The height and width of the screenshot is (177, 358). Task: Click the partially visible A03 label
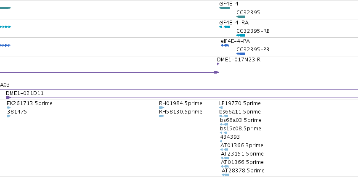point(5,85)
